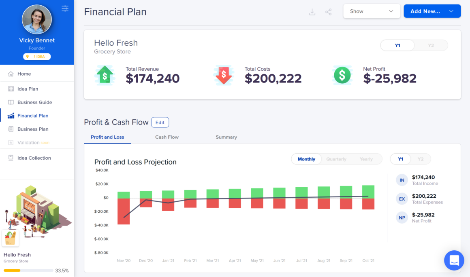The height and width of the screenshot is (277, 470).
Task: Click the share icon near the Show dropdown
Action: [x=328, y=12]
